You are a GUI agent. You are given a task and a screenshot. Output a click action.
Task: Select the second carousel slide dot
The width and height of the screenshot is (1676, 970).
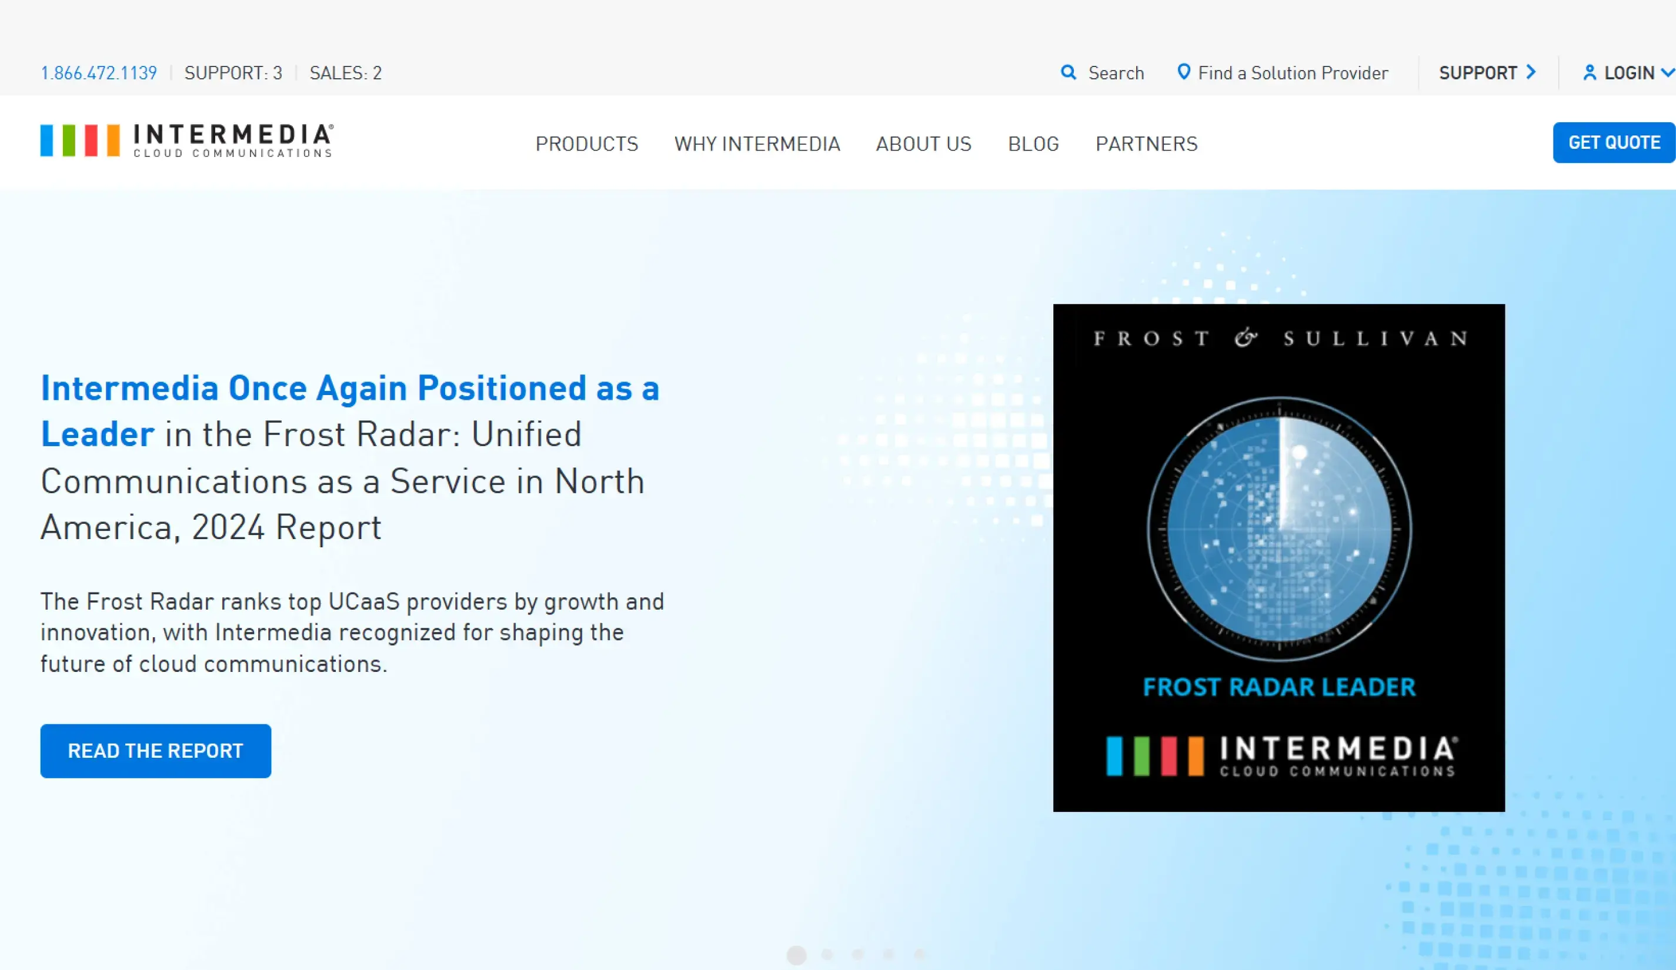pyautogui.click(x=827, y=954)
